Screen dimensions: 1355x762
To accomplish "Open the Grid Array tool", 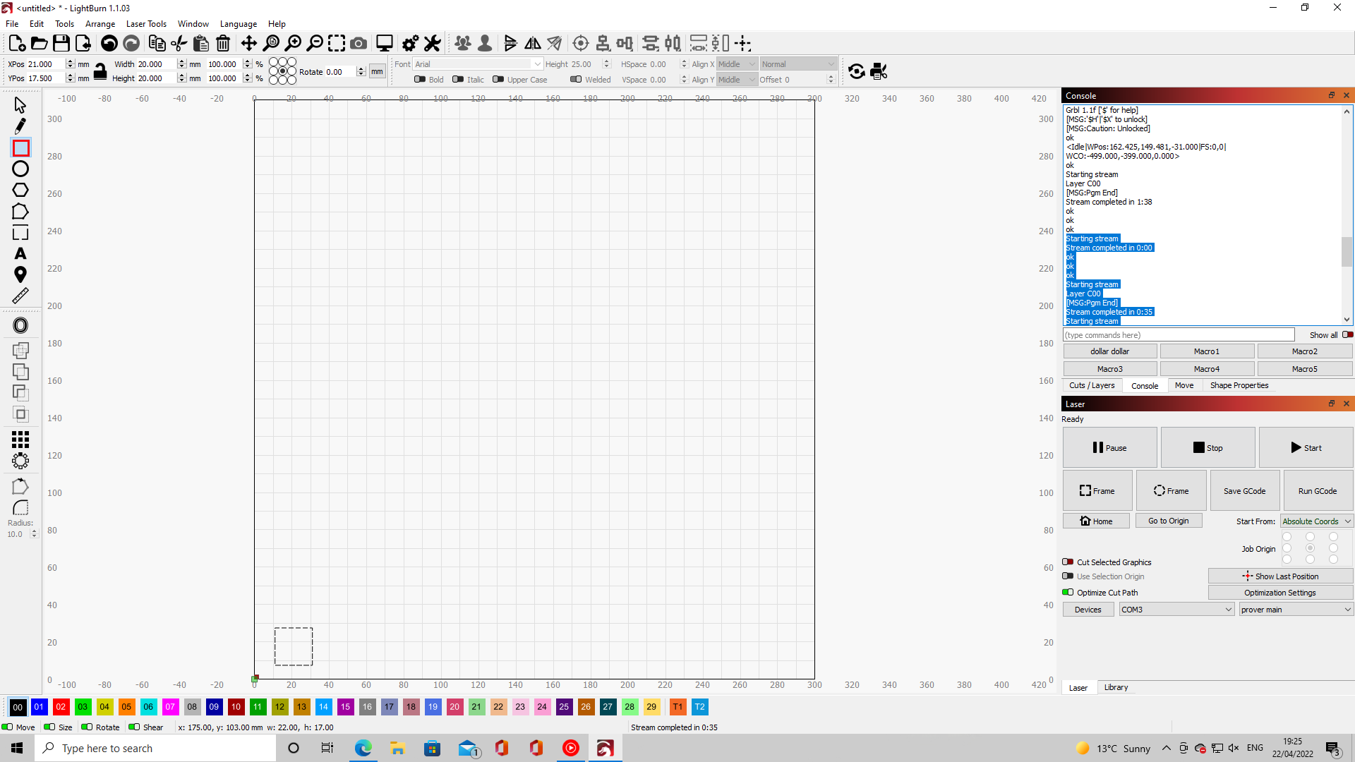I will [x=20, y=440].
